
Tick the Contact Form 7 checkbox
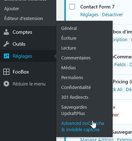72,7
